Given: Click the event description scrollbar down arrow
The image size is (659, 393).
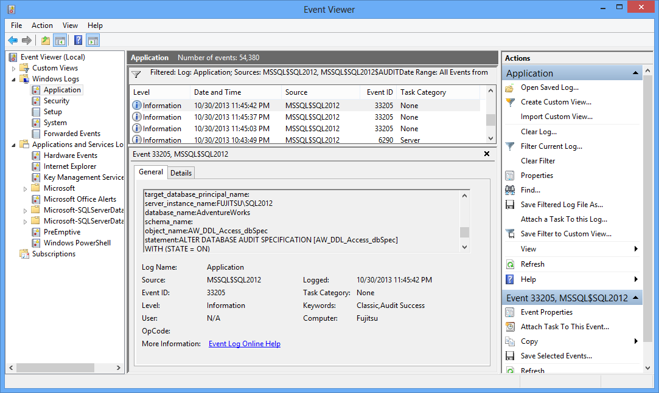Looking at the screenshot, I should click(x=464, y=247).
